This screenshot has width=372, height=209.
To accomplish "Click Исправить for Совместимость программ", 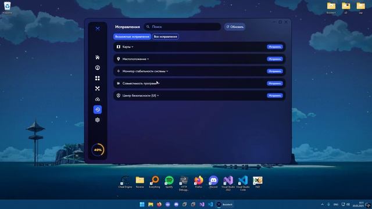I will click(275, 84).
